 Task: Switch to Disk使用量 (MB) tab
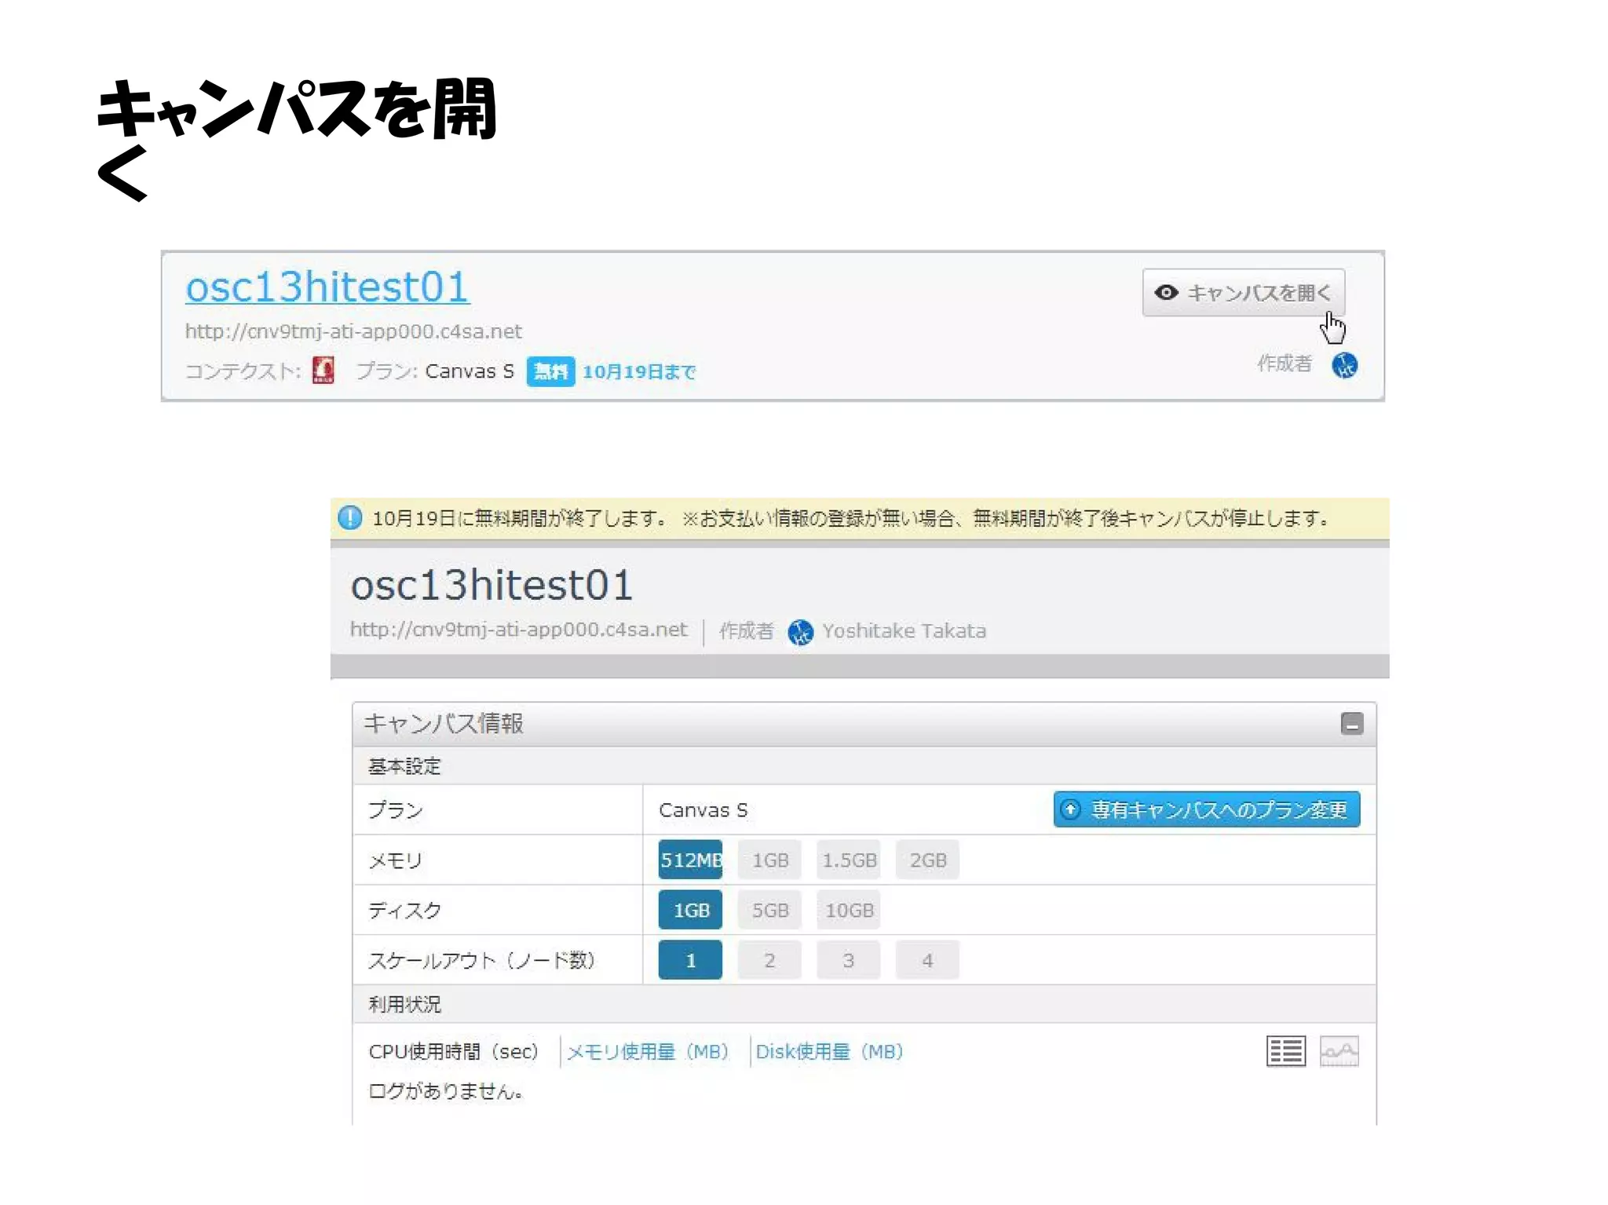point(829,1052)
